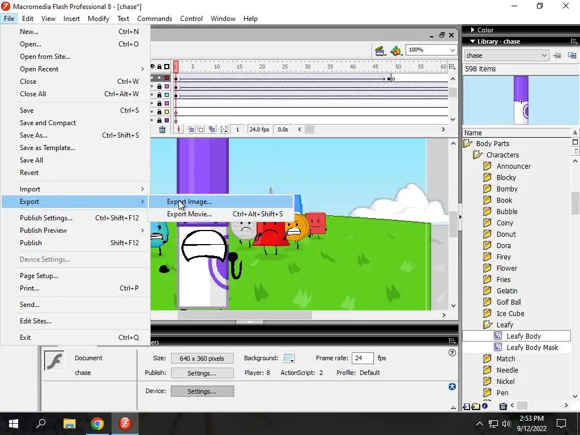Select Save As in File menu
Viewport: 580px width, 435px height.
point(75,135)
